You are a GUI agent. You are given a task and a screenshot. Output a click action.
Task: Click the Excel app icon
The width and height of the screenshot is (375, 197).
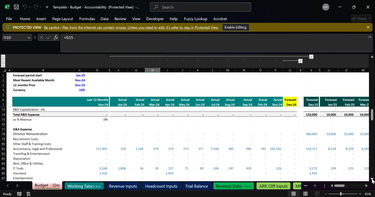(7, 7)
